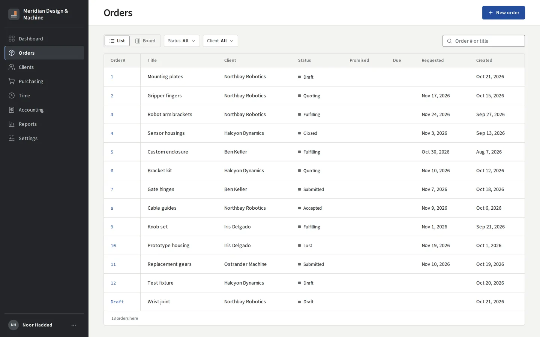
Task: Click created date Aug 7, 2026
Action: click(489, 152)
